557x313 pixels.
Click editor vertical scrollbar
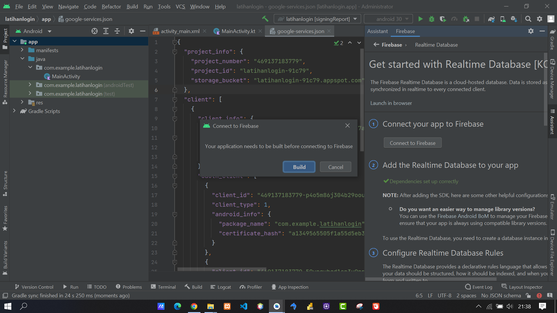[x=362, y=100]
